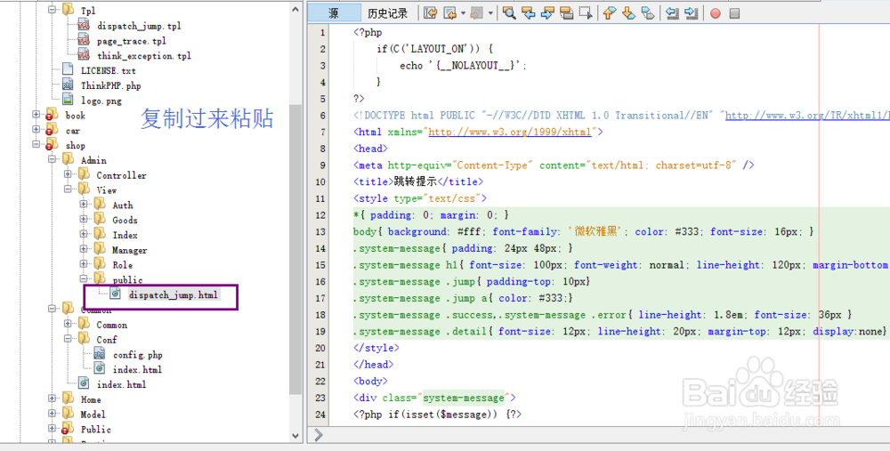Select the car project label
The image size is (890, 451).
pos(73,131)
